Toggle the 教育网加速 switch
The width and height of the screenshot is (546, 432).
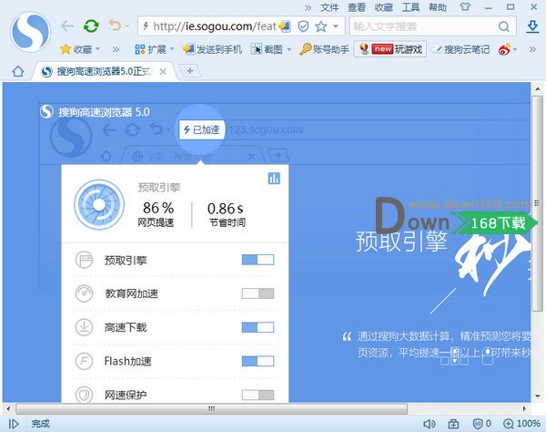[258, 293]
